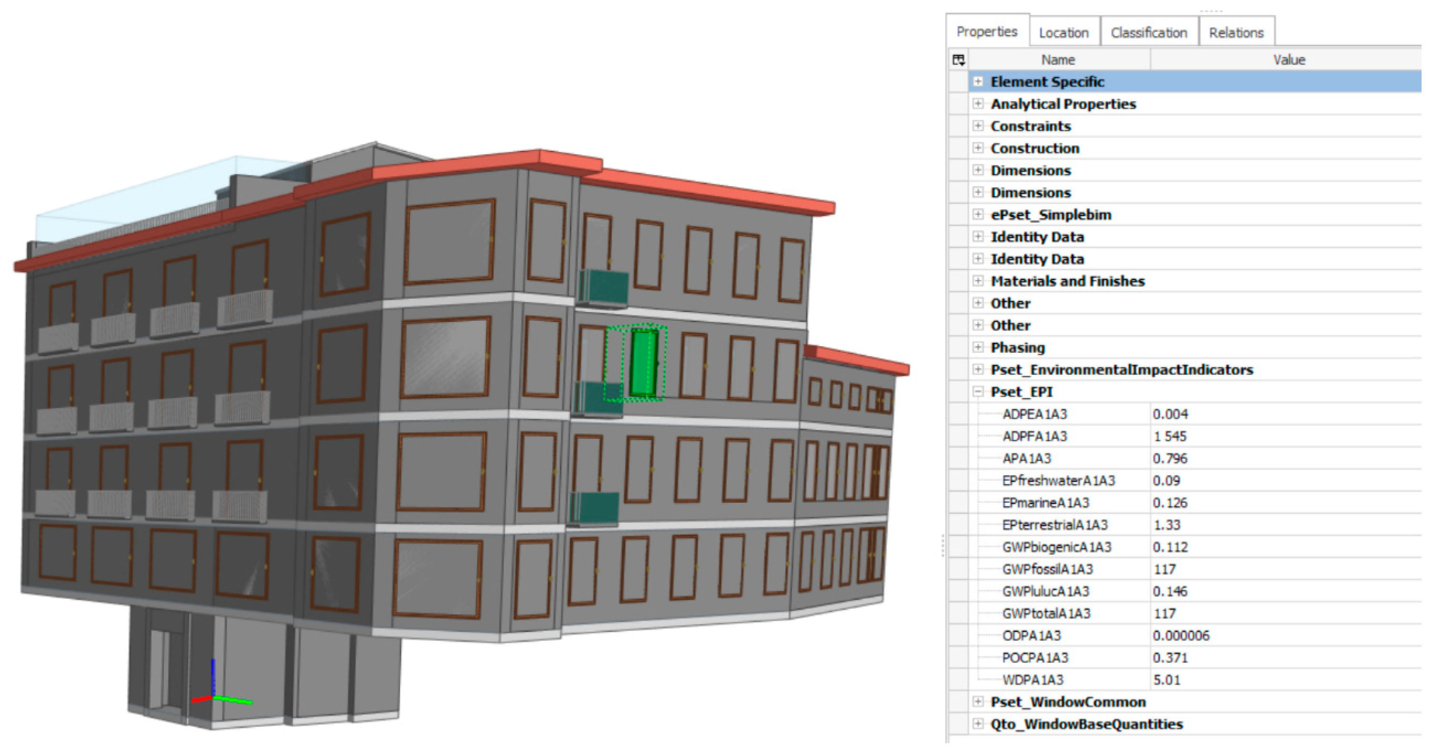Expand the Pset_WindowCommon group
Screen dimensions: 1433x756
tap(977, 701)
